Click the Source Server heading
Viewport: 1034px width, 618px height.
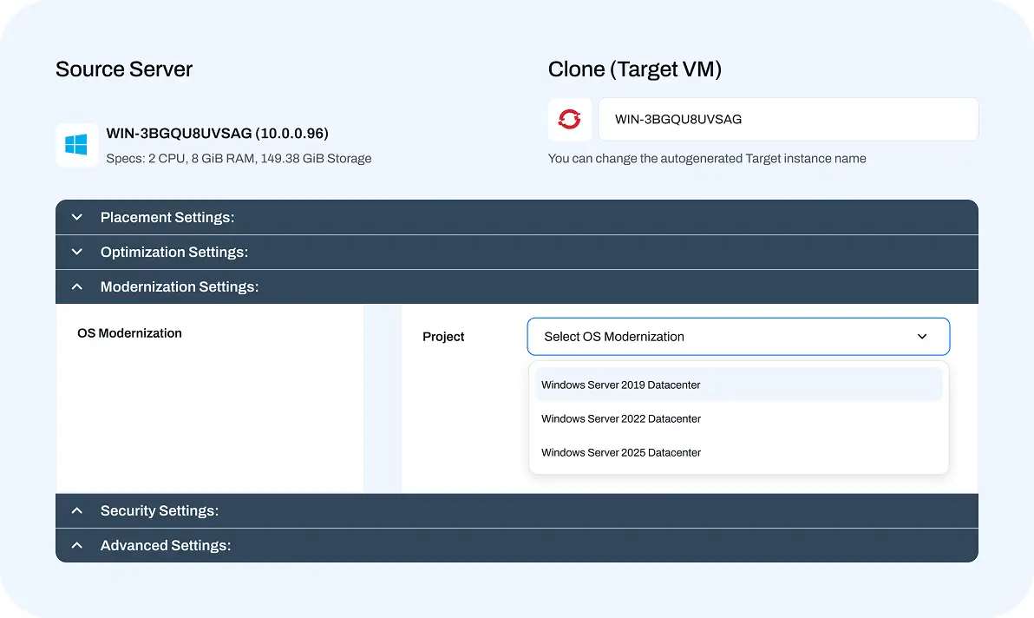pos(124,69)
